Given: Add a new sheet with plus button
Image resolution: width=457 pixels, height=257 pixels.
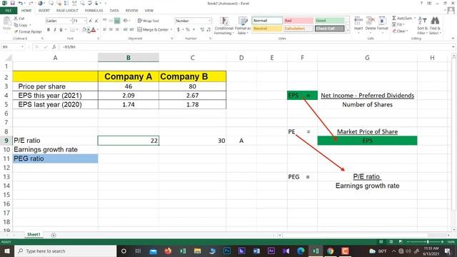Looking at the screenshot, I should 54,235.
